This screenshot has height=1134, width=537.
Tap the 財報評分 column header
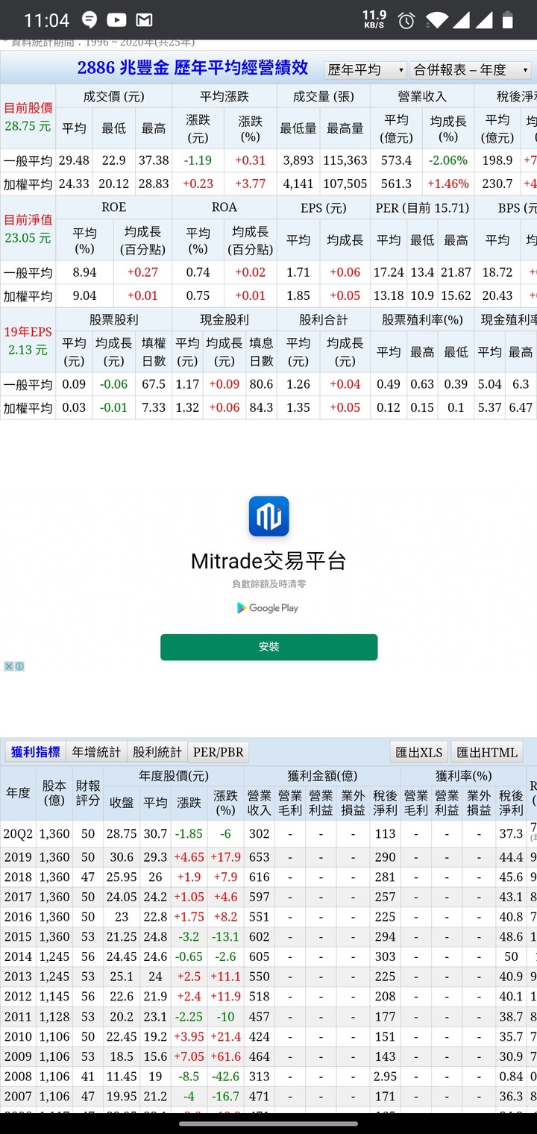[88, 793]
